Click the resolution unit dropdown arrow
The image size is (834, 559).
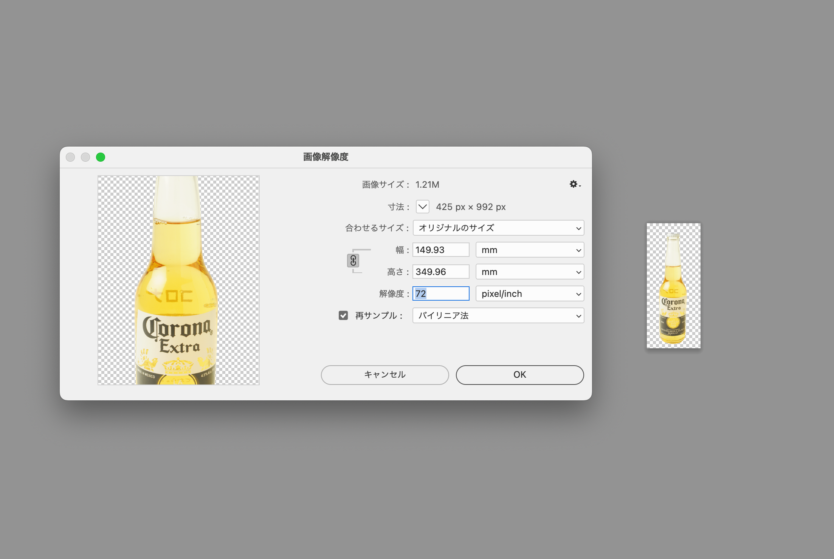(x=578, y=293)
